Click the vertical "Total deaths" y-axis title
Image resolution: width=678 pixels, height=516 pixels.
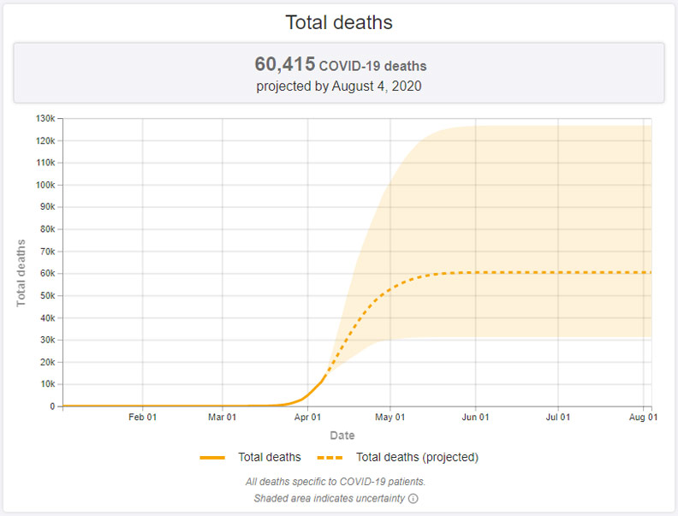(x=21, y=273)
